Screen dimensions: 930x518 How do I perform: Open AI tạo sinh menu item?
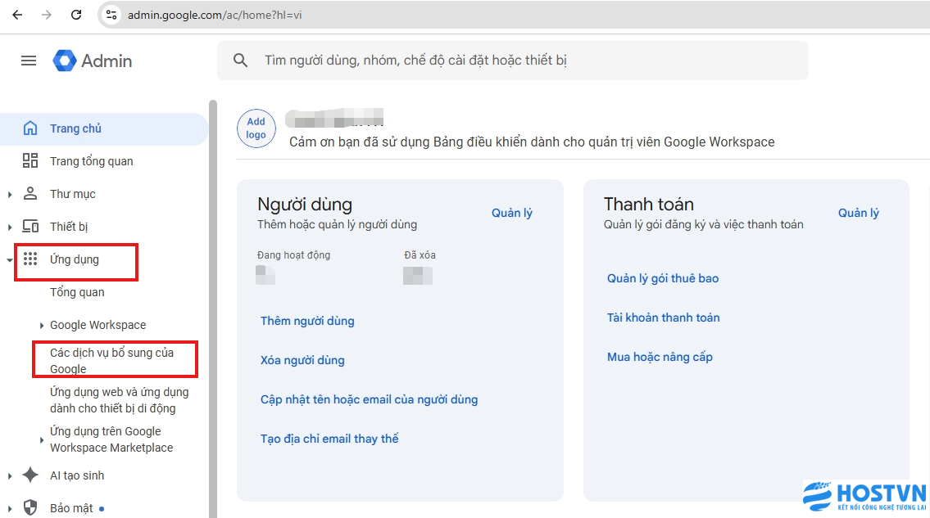77,475
